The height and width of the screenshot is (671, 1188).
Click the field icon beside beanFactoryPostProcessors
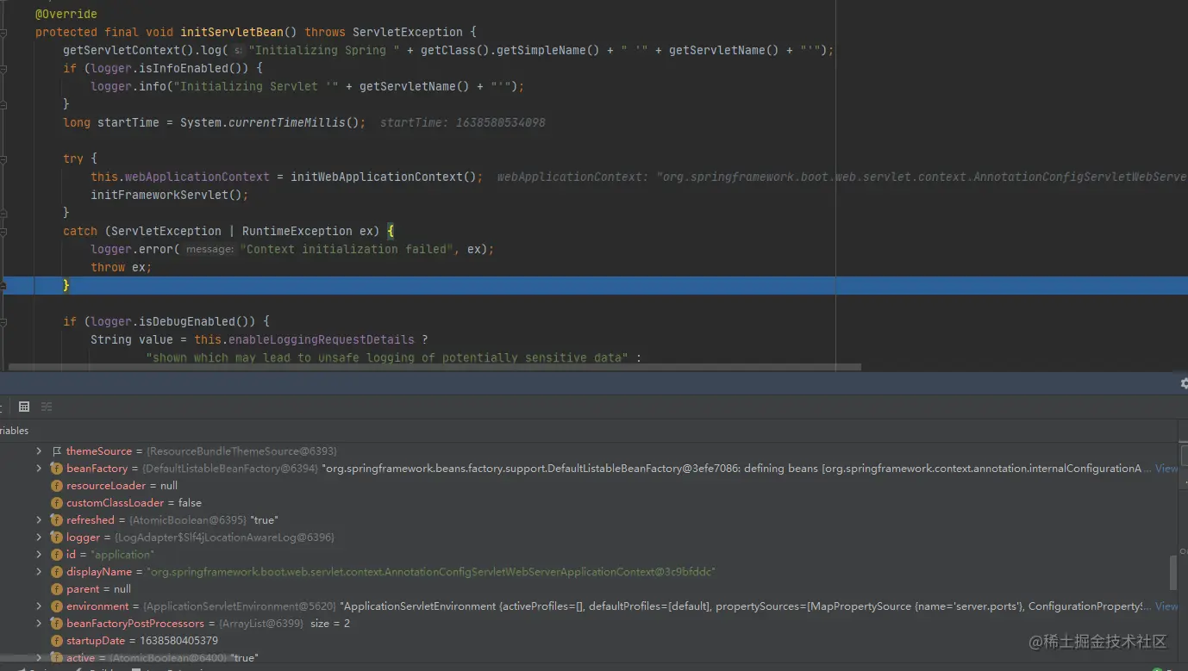pos(57,624)
